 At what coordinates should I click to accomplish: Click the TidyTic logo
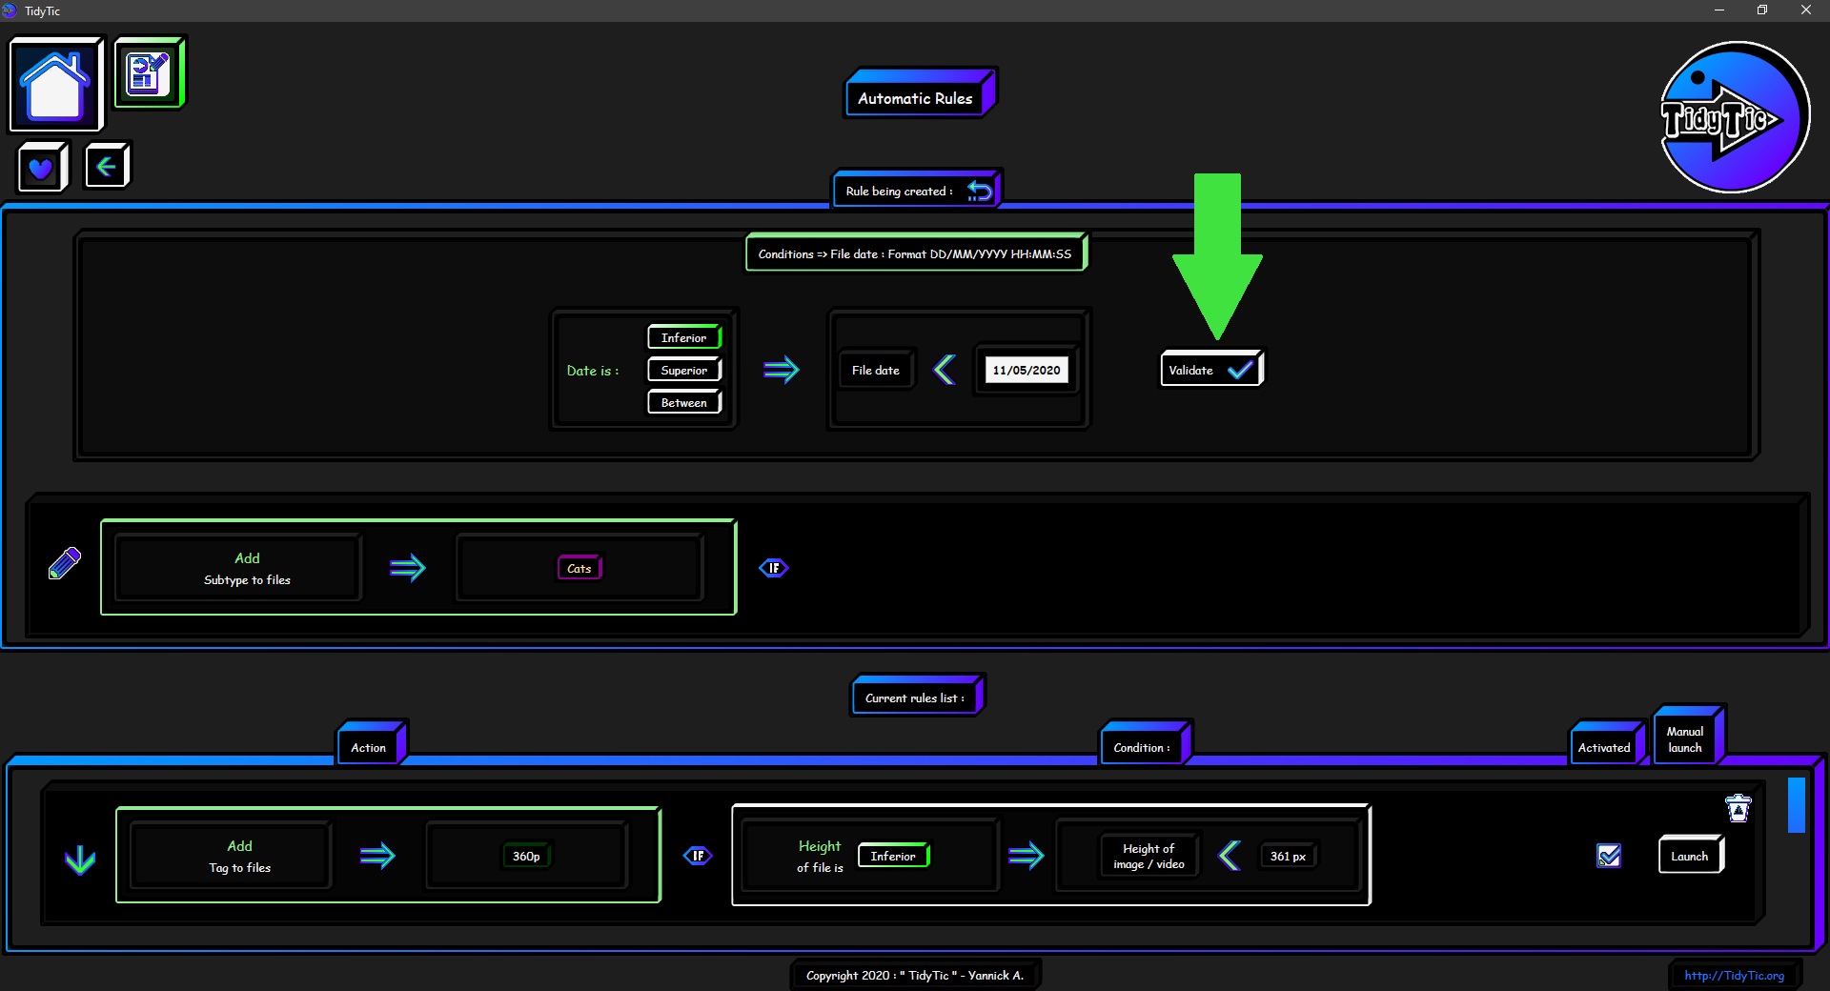[x=1734, y=117]
